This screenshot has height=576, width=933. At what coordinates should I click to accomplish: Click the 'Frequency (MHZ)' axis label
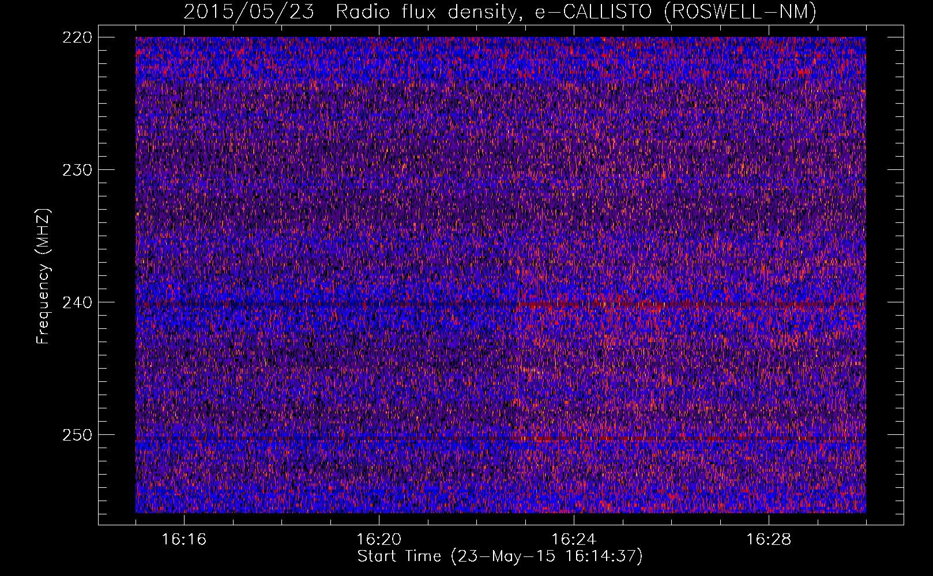tap(43, 276)
